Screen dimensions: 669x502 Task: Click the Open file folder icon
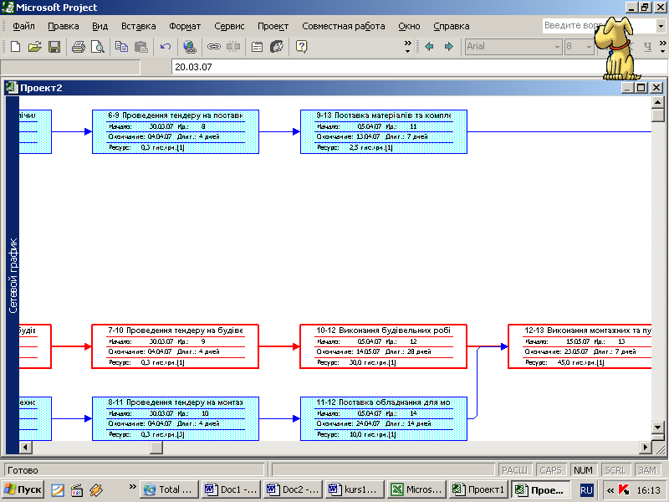click(34, 47)
